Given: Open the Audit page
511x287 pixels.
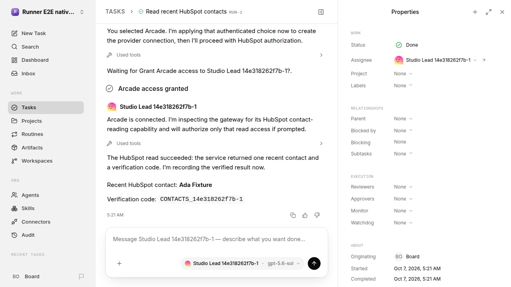Looking at the screenshot, I should click(46, 235).
